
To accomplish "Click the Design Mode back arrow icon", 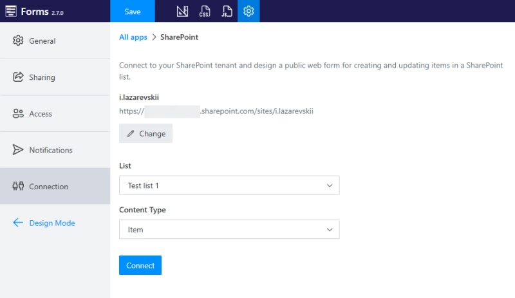I will (18, 223).
